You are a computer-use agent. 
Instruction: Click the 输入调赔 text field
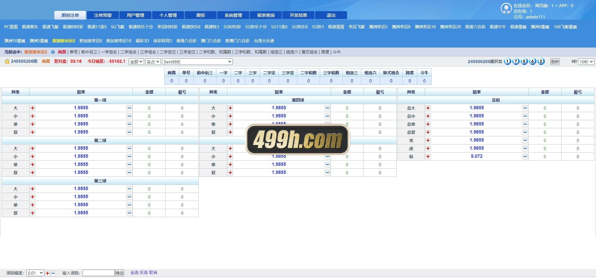pos(99,273)
